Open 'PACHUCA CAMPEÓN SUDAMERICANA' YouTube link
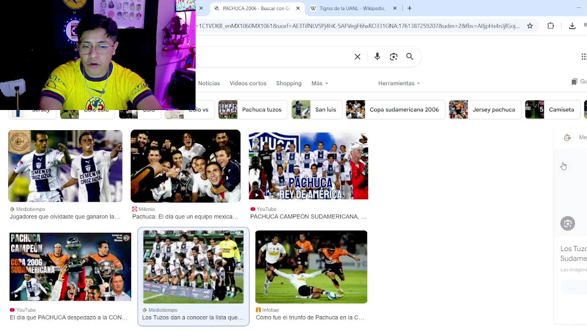The width and height of the screenshot is (587, 330). [x=308, y=217]
